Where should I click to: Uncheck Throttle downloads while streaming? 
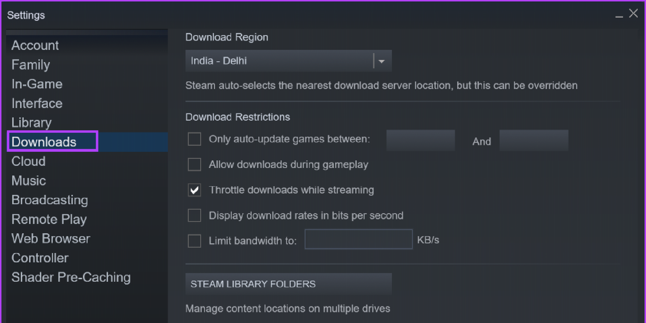[195, 190]
